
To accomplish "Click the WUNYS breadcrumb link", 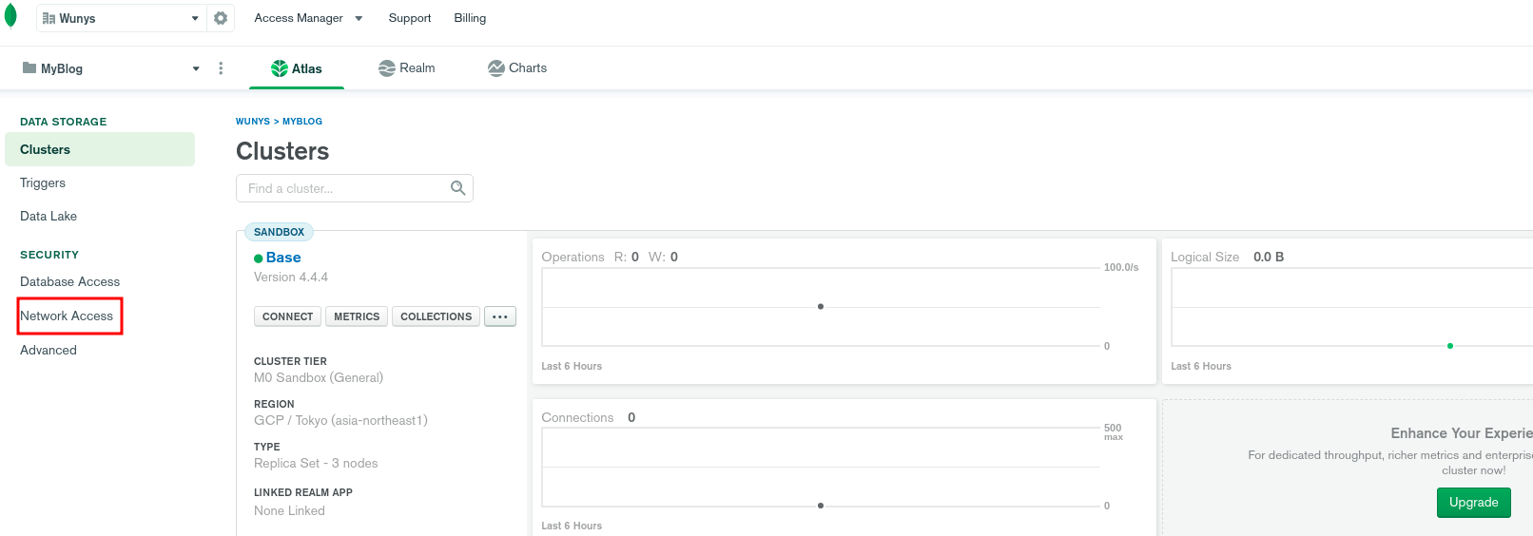I will coord(253,122).
